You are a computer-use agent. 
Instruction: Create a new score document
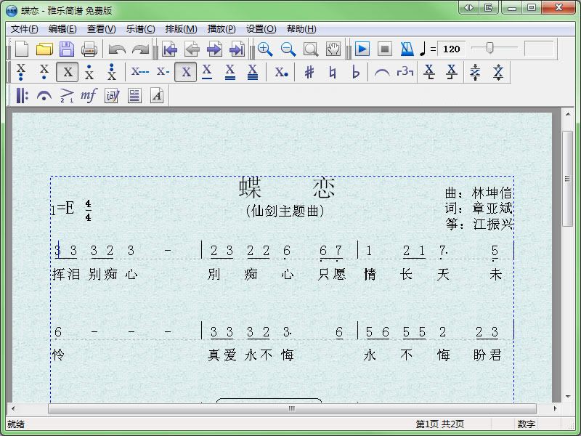[22, 49]
